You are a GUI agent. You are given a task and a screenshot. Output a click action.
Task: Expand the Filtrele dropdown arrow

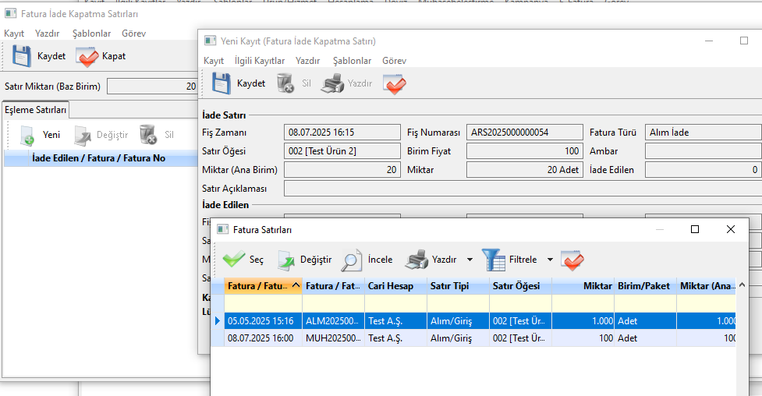pyautogui.click(x=549, y=260)
